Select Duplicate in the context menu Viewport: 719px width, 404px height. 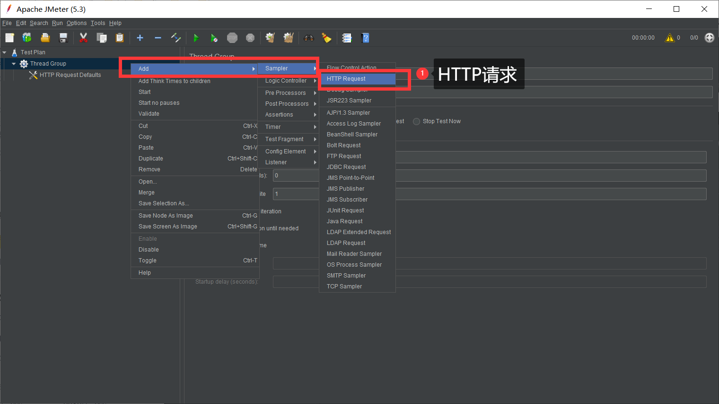195,159
